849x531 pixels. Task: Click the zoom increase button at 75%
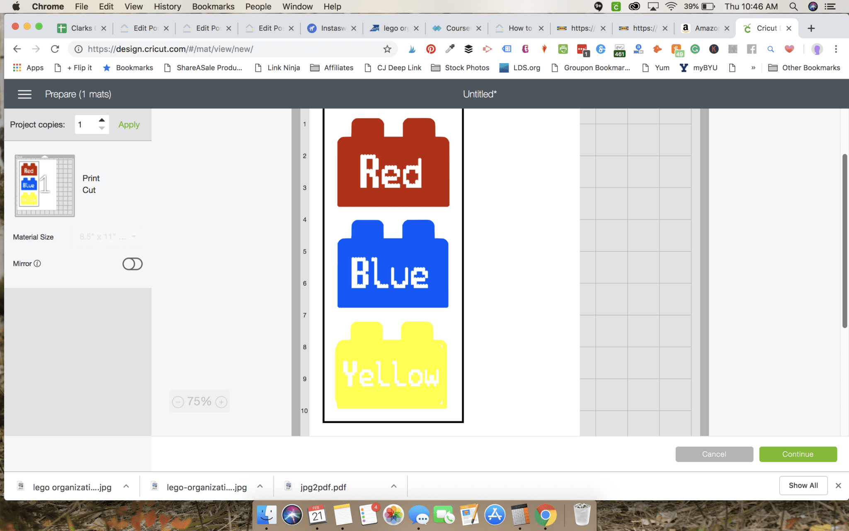tap(222, 401)
